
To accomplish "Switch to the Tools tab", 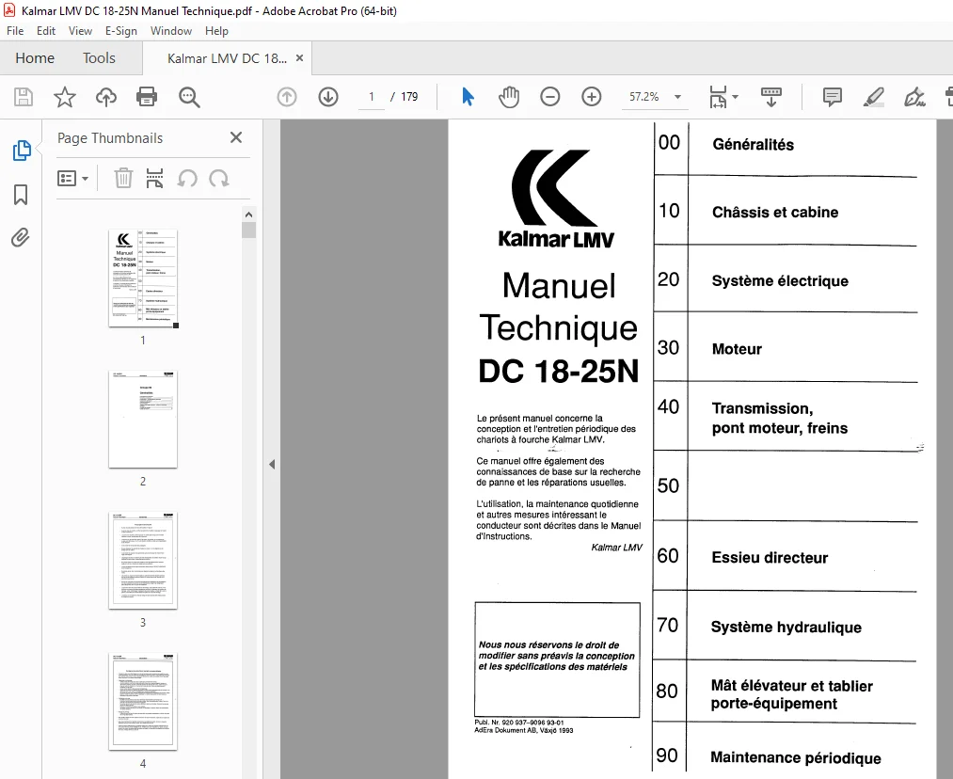I will [99, 57].
